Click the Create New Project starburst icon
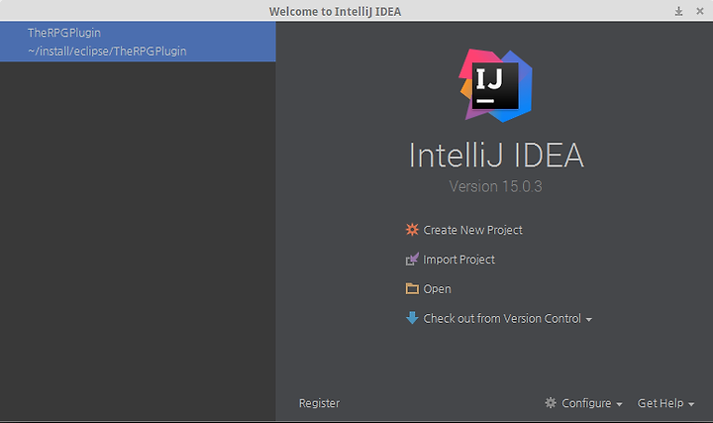 coord(412,229)
